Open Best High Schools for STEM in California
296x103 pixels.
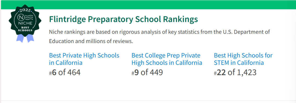pyautogui.click(x=243, y=59)
